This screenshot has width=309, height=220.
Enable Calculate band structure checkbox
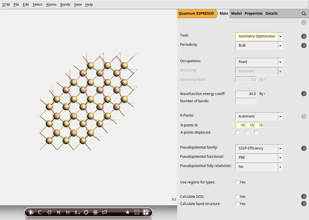(x=237, y=204)
